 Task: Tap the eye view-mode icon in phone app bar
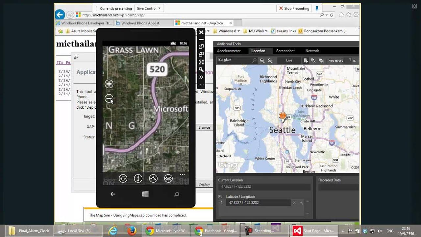tap(168, 178)
